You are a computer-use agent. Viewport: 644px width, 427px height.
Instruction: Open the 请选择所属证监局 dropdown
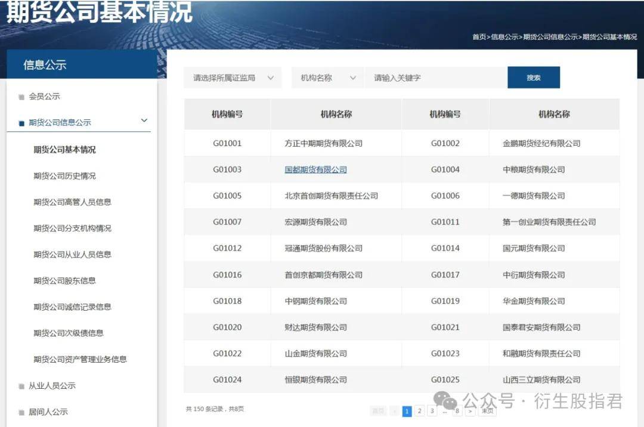(233, 77)
